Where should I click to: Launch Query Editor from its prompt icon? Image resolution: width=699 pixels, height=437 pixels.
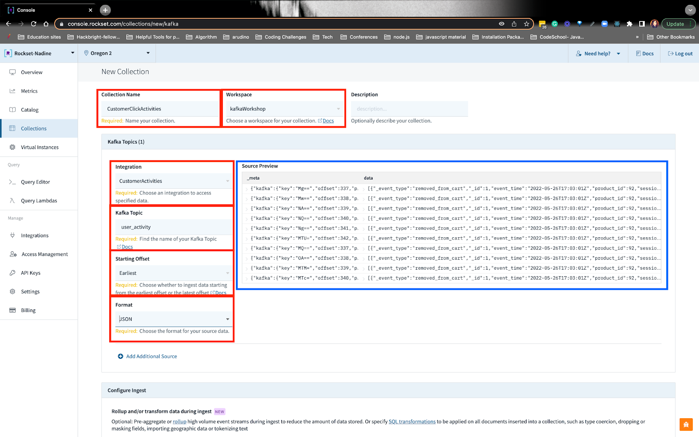tap(12, 182)
